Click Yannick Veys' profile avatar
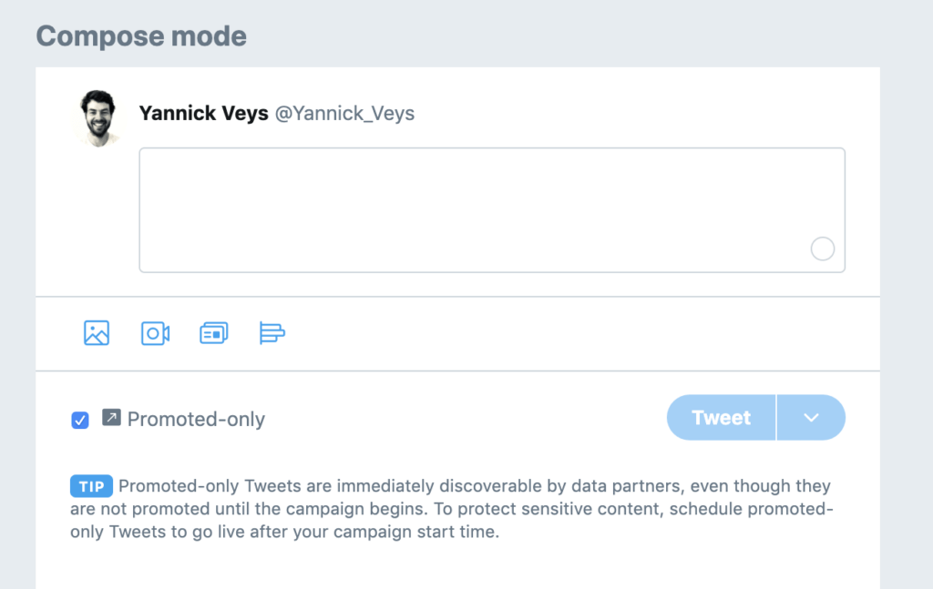 coord(97,117)
